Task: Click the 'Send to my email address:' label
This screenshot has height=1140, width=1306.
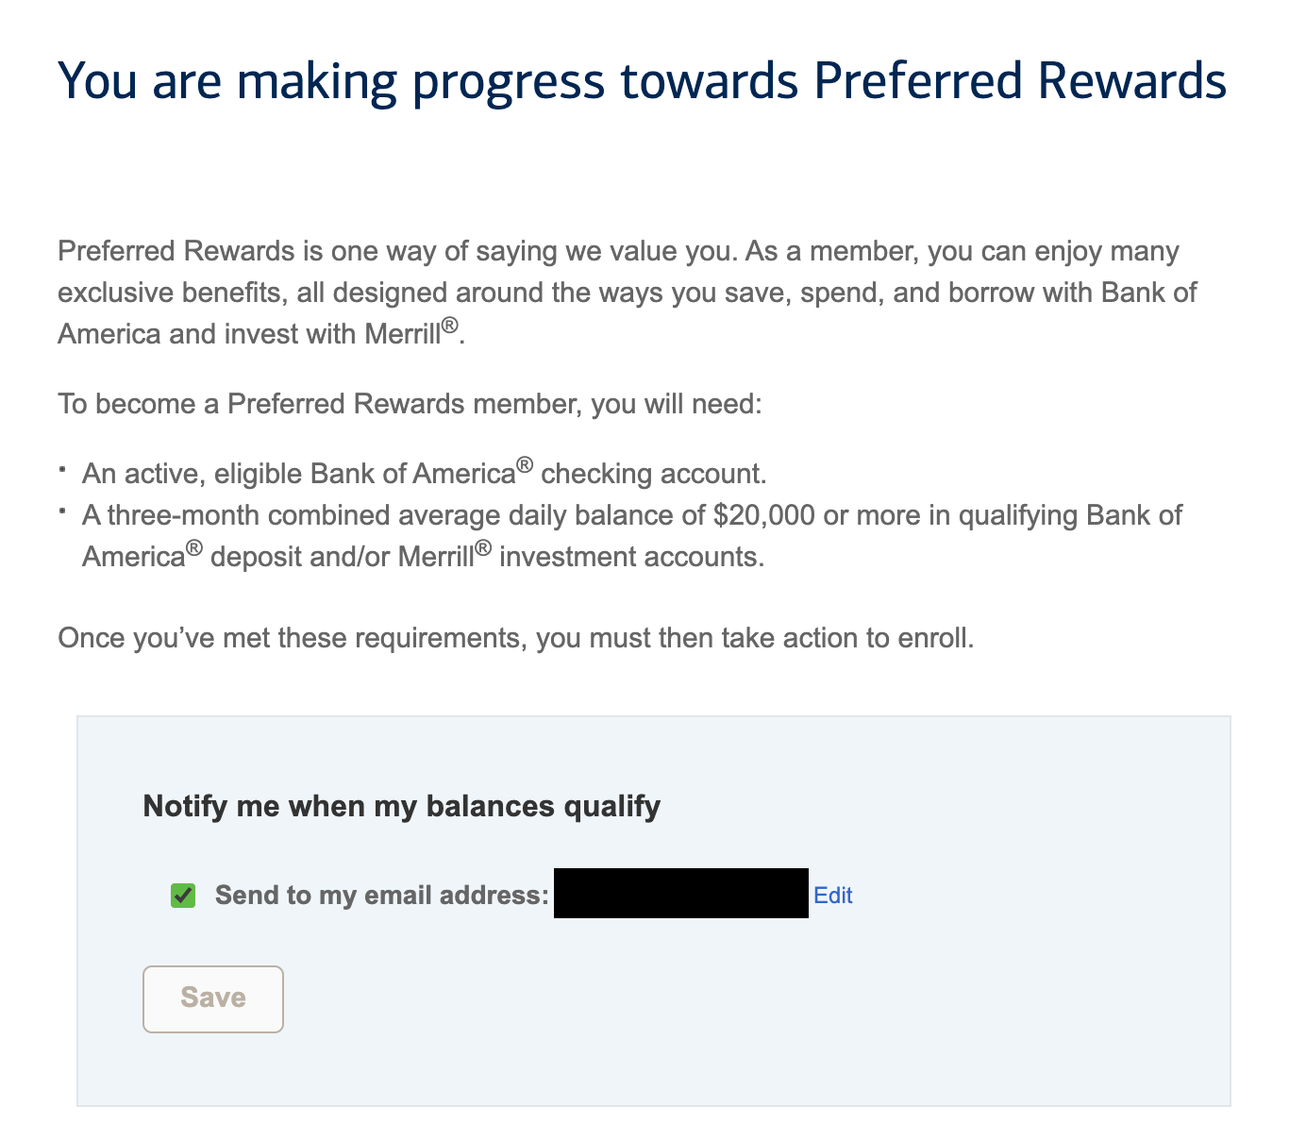Action: (x=381, y=895)
